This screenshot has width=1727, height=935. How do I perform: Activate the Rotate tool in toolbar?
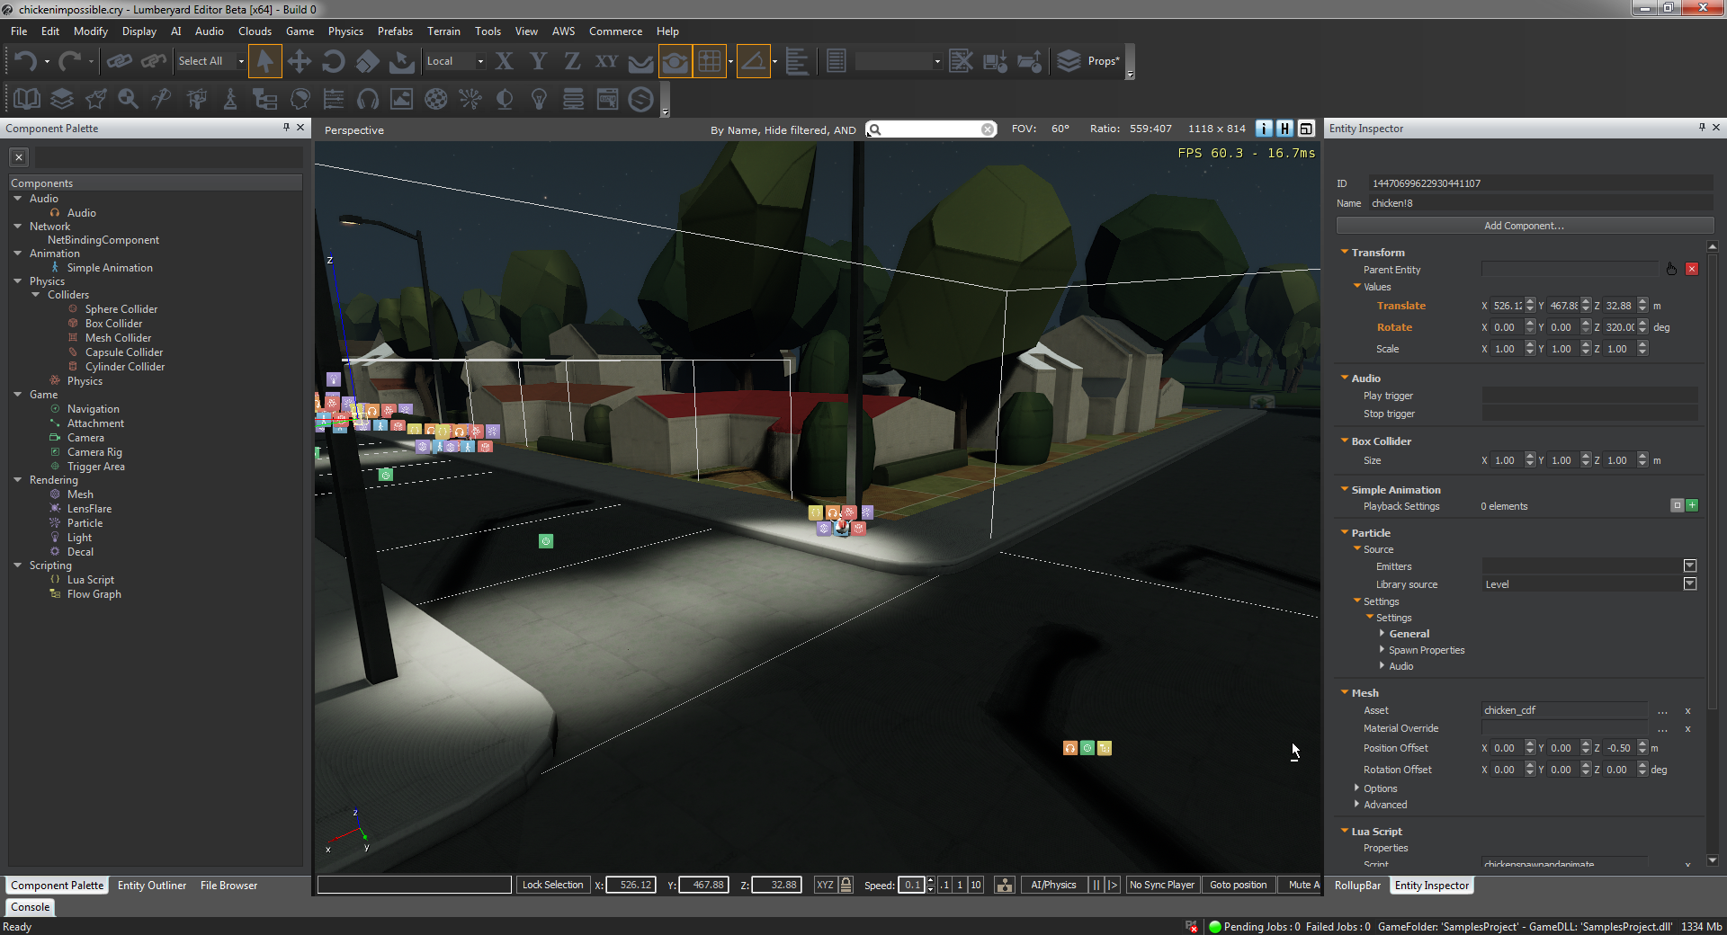pyautogui.click(x=333, y=61)
